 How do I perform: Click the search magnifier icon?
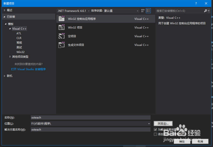click(x=205, y=11)
